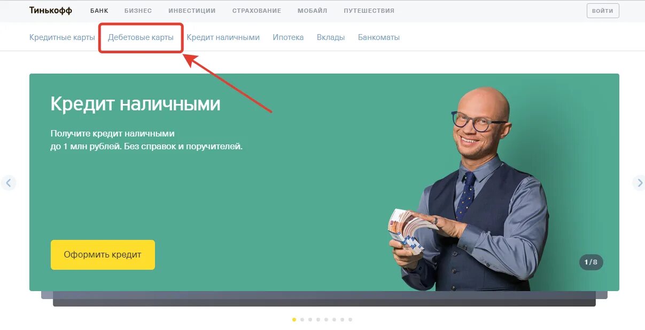Select the second carousel dot
This screenshot has height=330, width=645.
pyautogui.click(x=302, y=319)
